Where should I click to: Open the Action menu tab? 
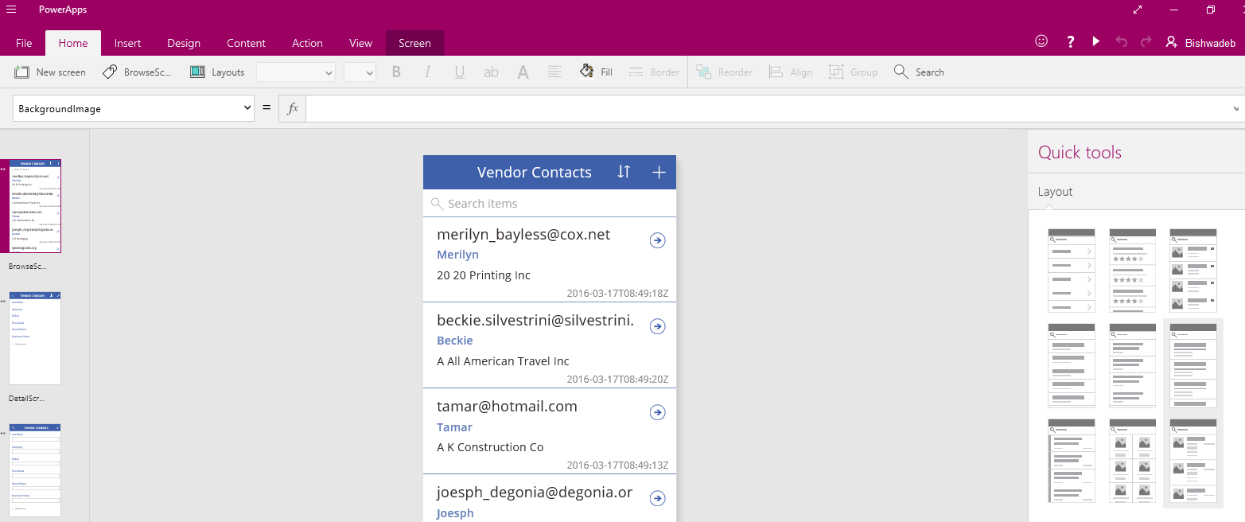pyautogui.click(x=307, y=43)
